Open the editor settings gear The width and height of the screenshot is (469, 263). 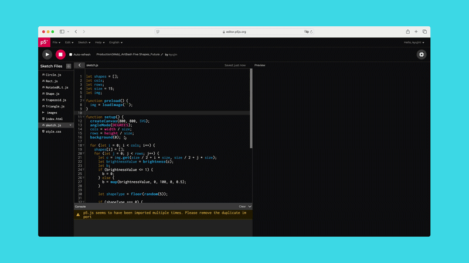tap(421, 54)
